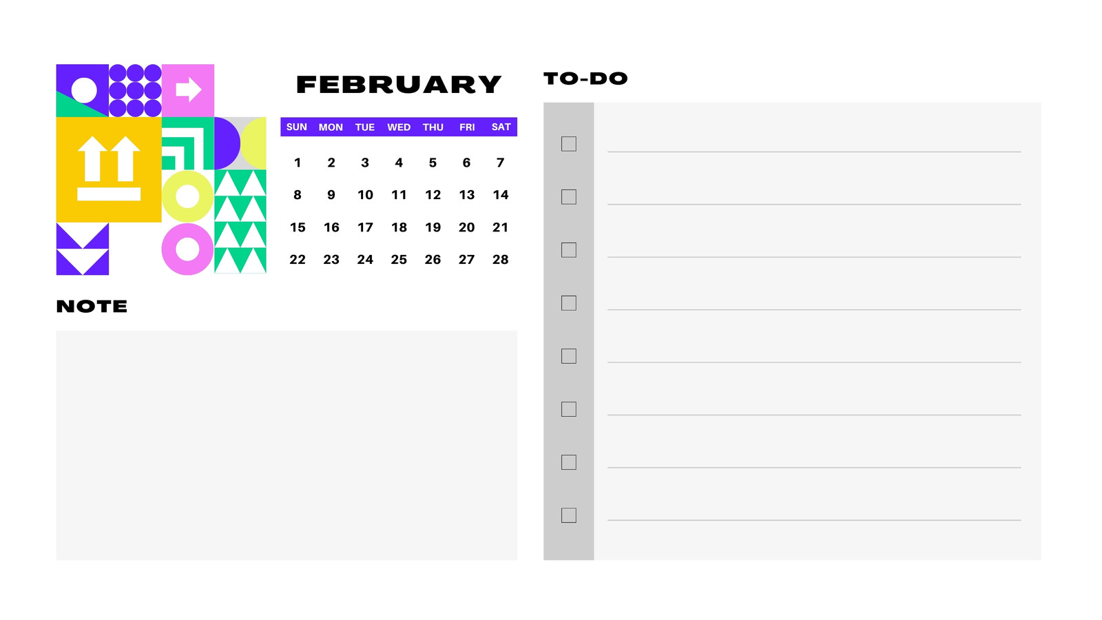Pick date 17 in the calendar

[x=365, y=227]
